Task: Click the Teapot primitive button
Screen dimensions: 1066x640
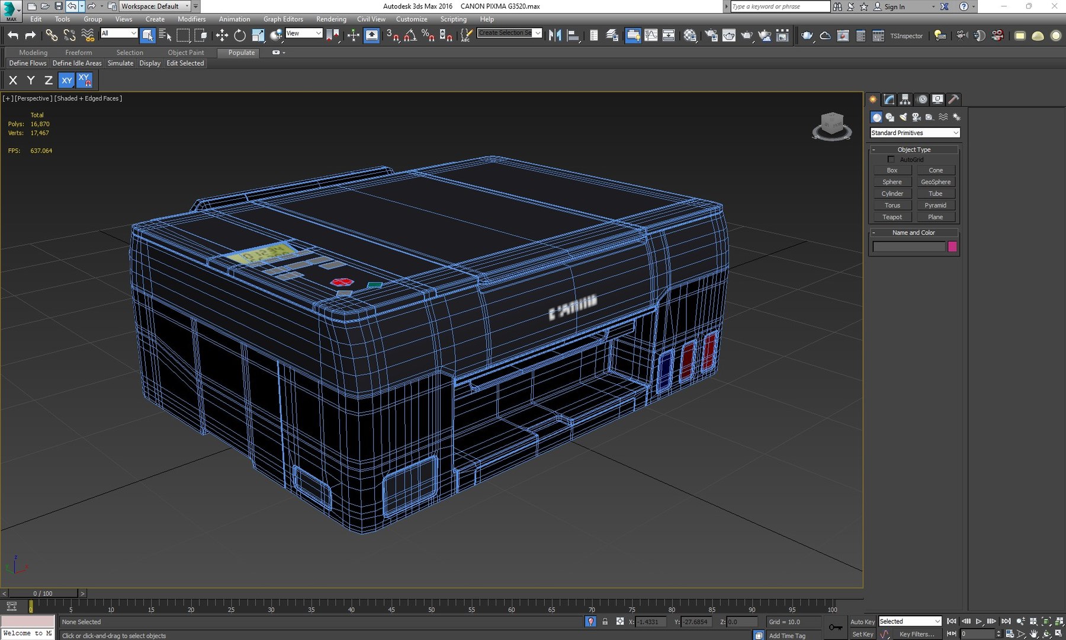Action: (x=892, y=217)
